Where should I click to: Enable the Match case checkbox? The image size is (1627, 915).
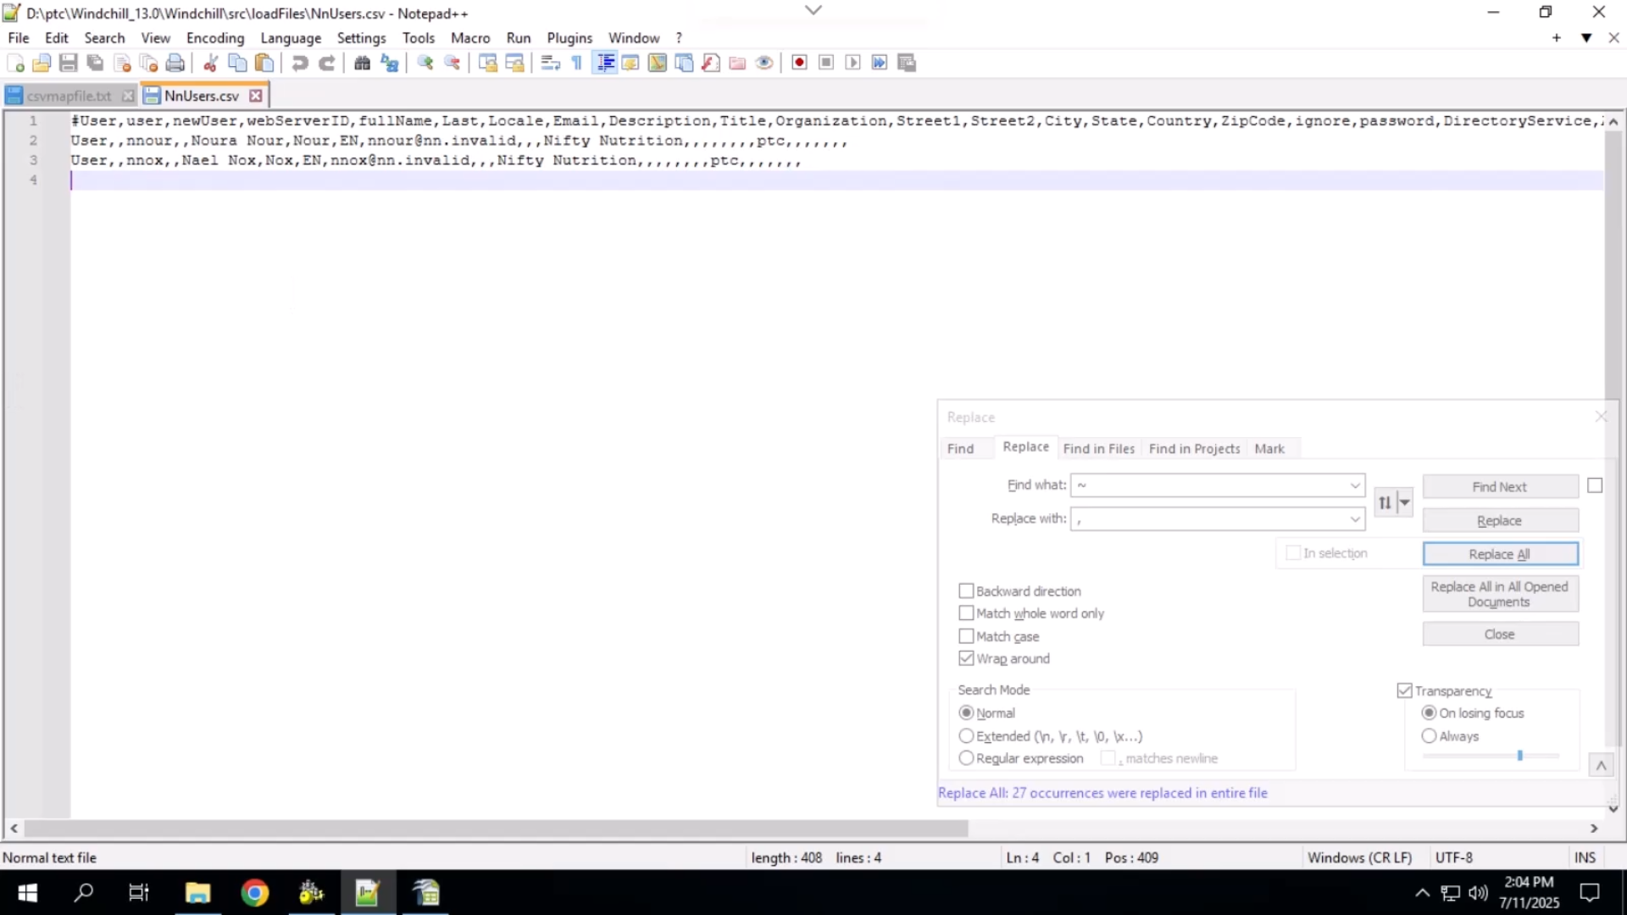coord(966,636)
